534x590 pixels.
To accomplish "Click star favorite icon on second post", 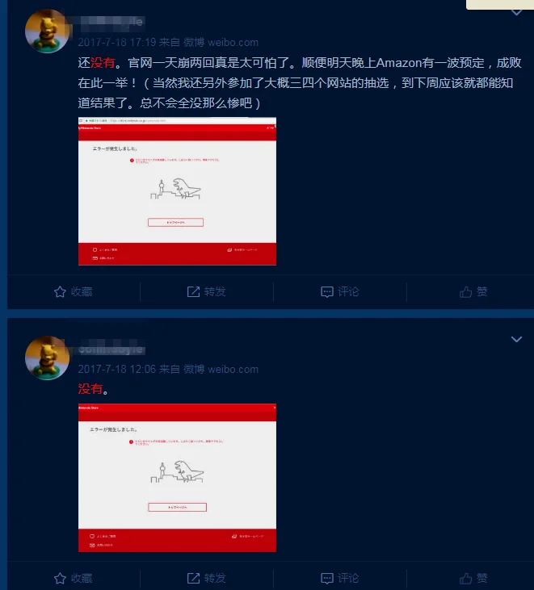I will coord(60,578).
